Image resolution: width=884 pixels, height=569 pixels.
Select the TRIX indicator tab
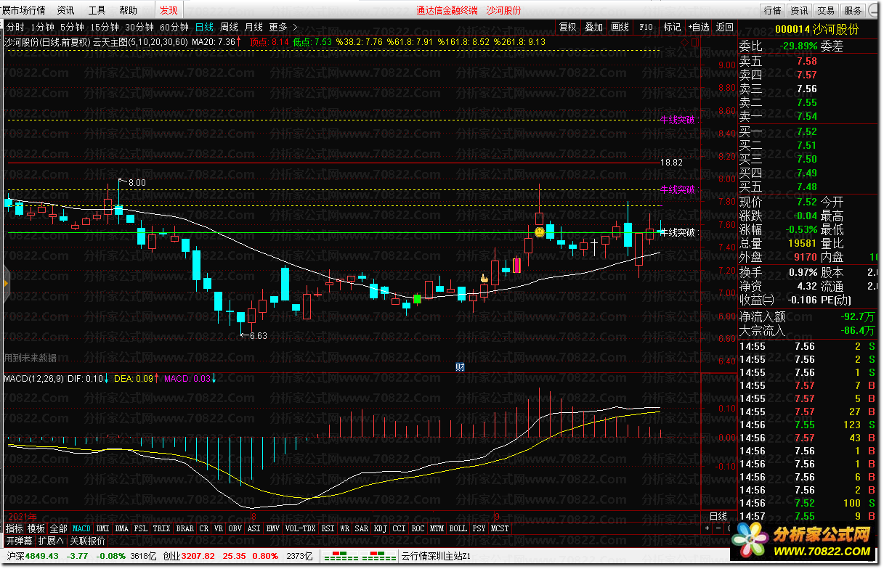coord(161,528)
